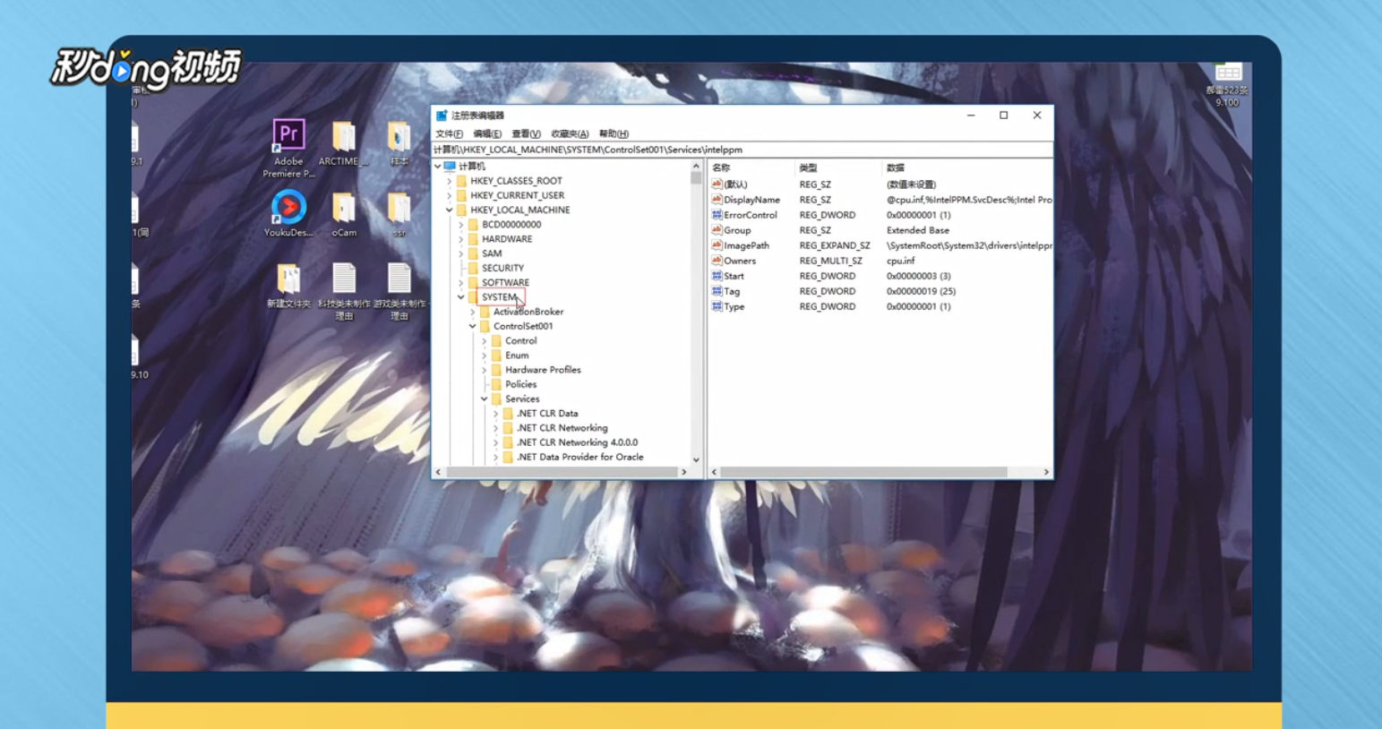Expand Hardware Profiles key arrow

[485, 370]
